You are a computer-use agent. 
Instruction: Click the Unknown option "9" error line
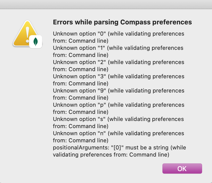tap(118, 91)
